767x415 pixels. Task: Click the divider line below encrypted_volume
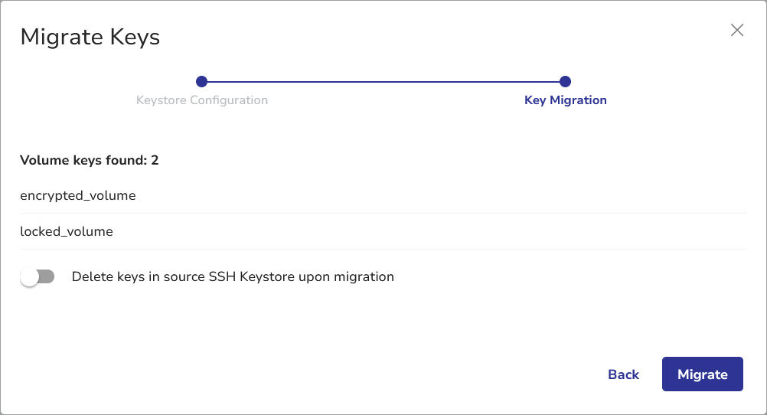[x=383, y=214]
